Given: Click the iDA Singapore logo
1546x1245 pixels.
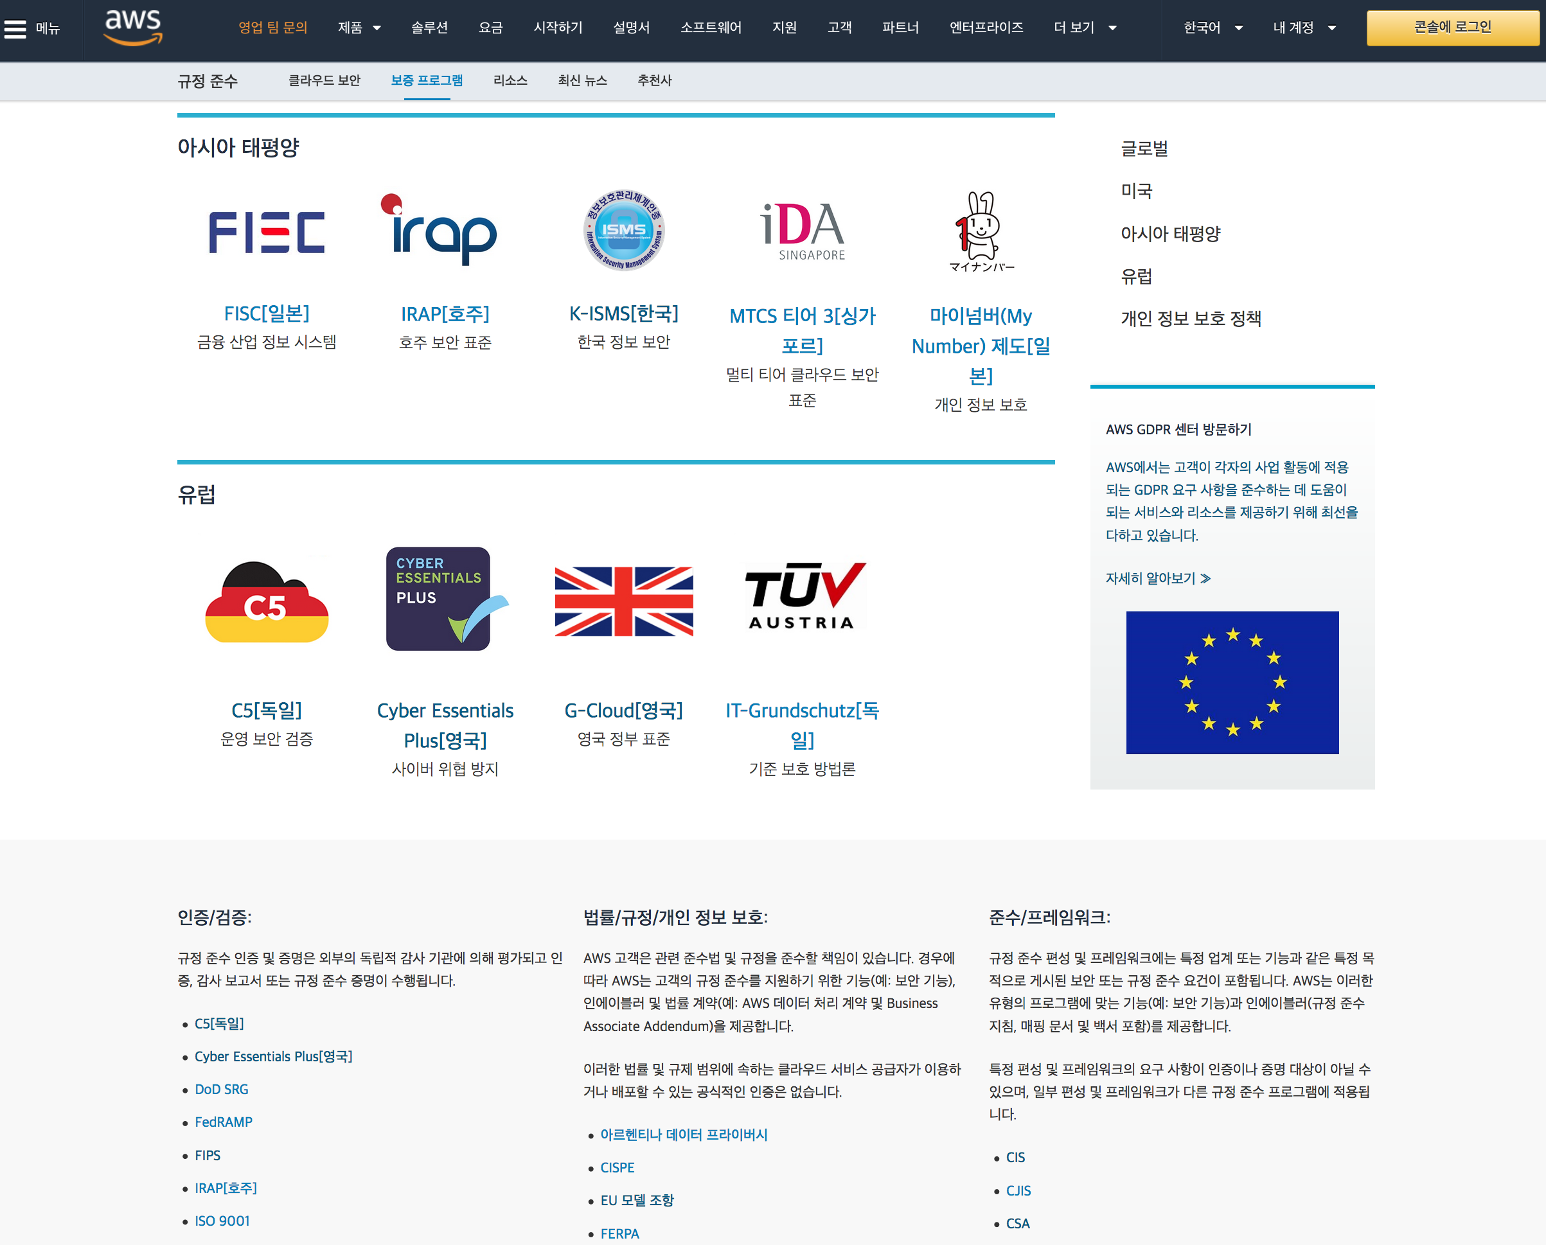Looking at the screenshot, I should (x=803, y=231).
